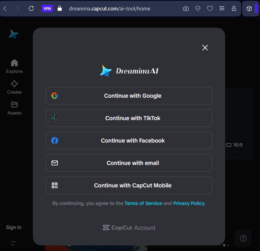Bookmark page with the heart icon

pyautogui.click(x=210, y=8)
